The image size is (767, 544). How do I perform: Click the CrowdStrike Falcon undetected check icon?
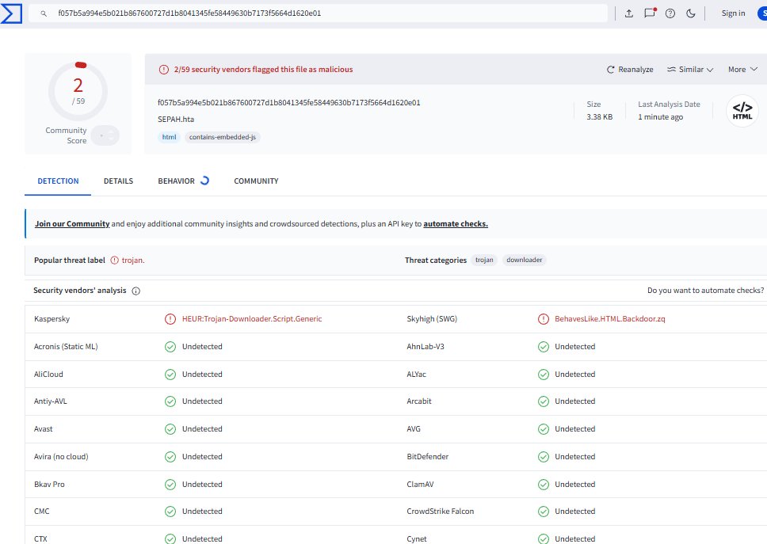(x=544, y=512)
